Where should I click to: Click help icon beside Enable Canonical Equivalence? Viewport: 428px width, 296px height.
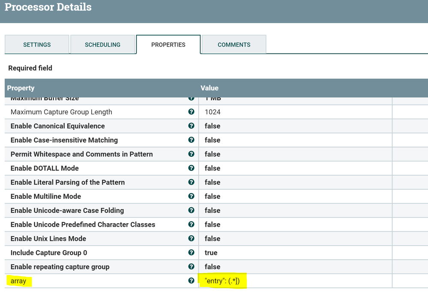(191, 126)
